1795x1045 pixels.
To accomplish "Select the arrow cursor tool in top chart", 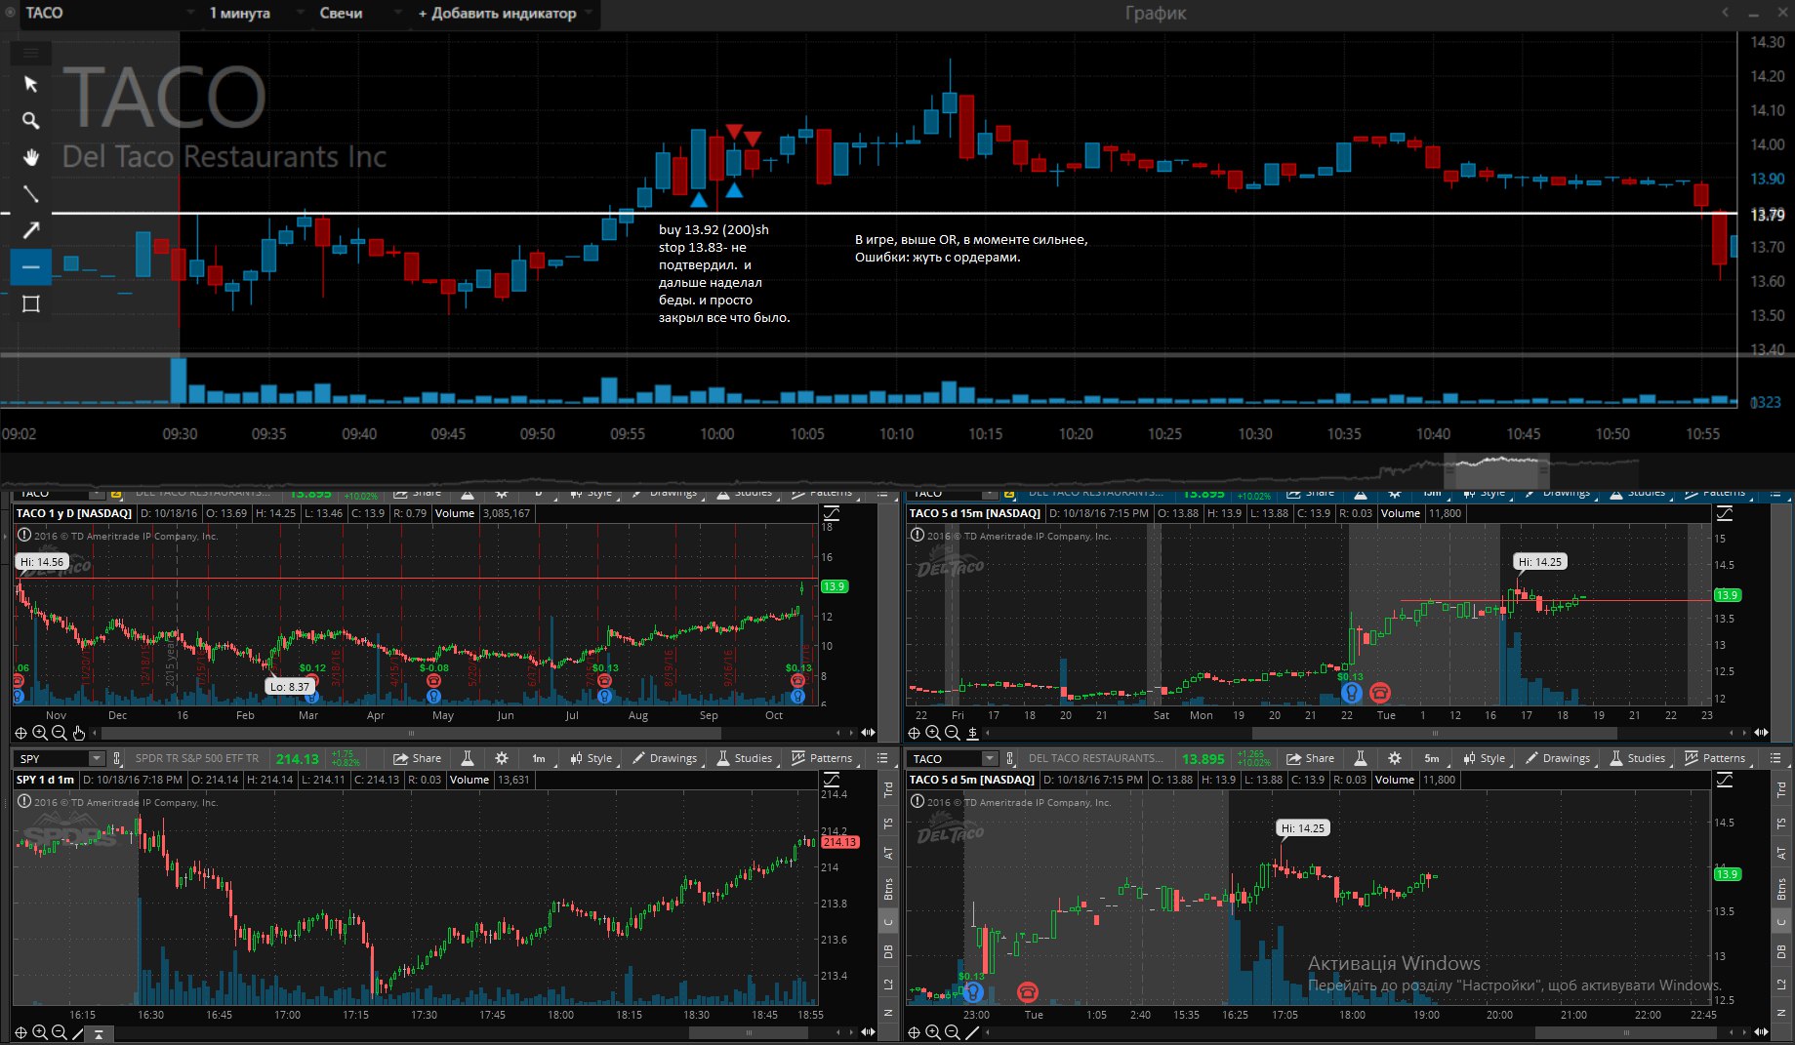I will (30, 84).
